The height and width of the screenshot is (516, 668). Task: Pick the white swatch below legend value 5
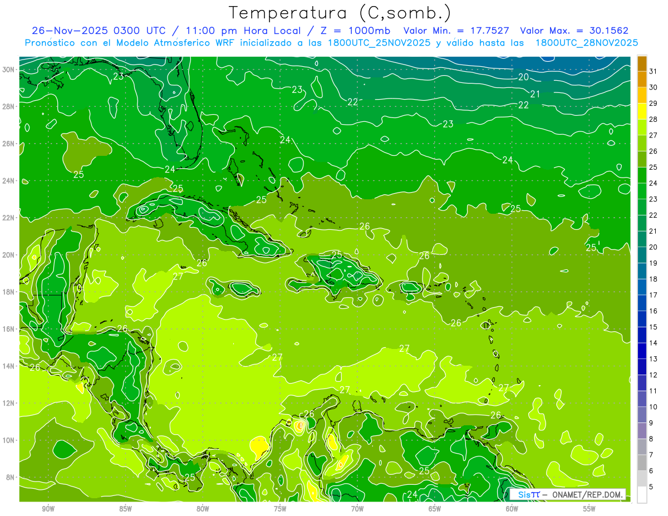(642, 495)
